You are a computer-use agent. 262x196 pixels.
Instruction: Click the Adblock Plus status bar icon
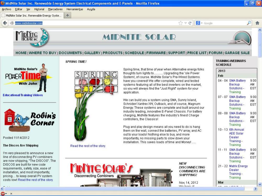(3, 193)
